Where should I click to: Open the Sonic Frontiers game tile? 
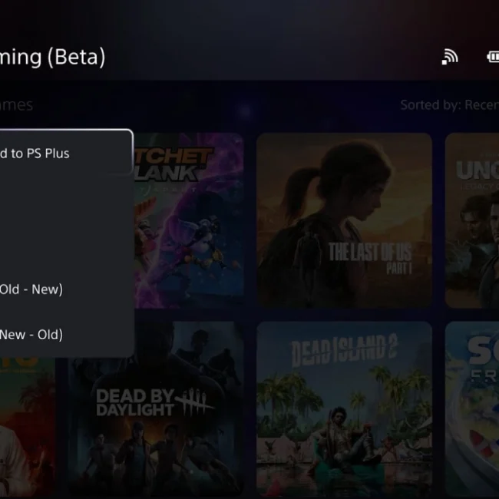pyautogui.click(x=472, y=409)
